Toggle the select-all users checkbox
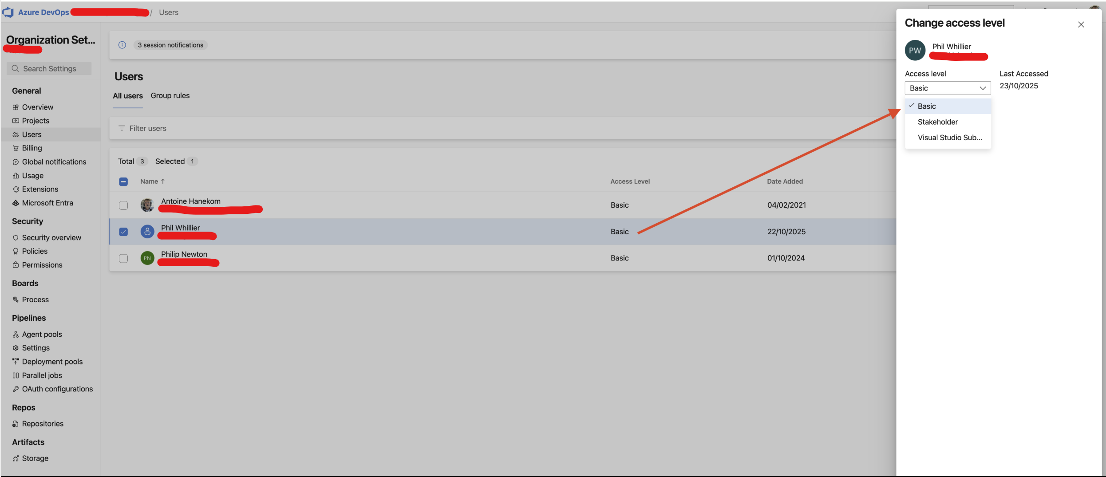The width and height of the screenshot is (1106, 477). (x=123, y=181)
